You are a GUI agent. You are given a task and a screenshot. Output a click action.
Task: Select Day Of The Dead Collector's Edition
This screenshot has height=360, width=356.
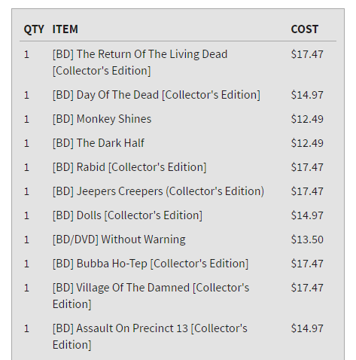(157, 95)
